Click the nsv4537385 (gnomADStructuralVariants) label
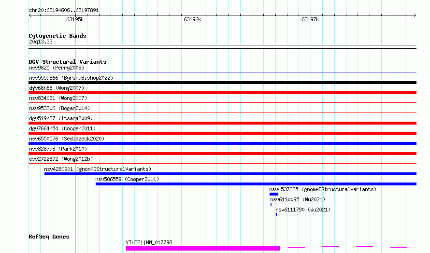This screenshot has height=253, width=430. click(323, 189)
